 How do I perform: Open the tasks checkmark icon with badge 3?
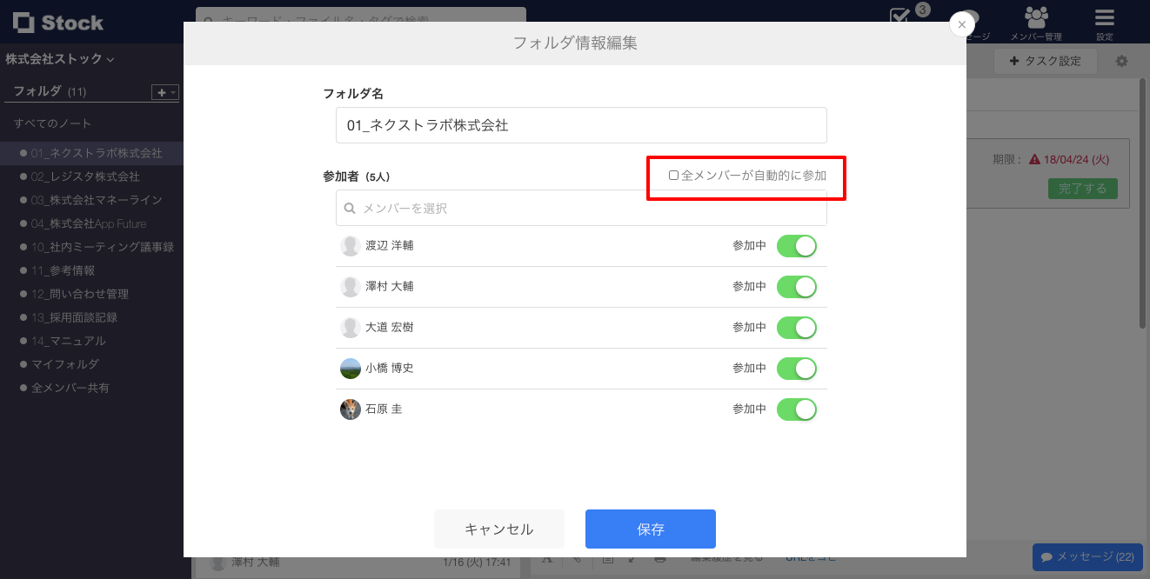tap(900, 17)
